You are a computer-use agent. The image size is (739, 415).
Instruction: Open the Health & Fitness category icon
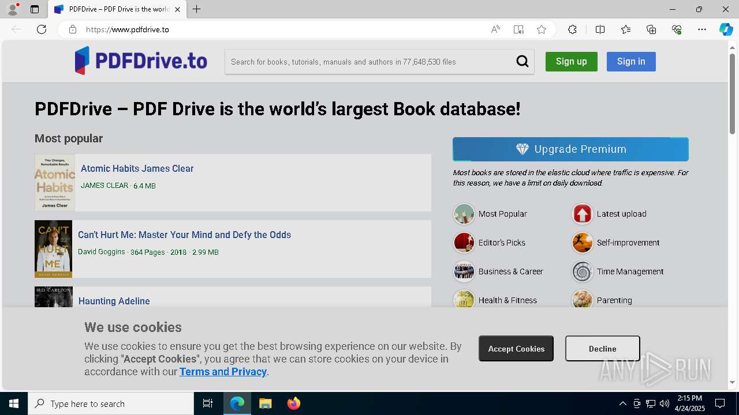tap(464, 299)
